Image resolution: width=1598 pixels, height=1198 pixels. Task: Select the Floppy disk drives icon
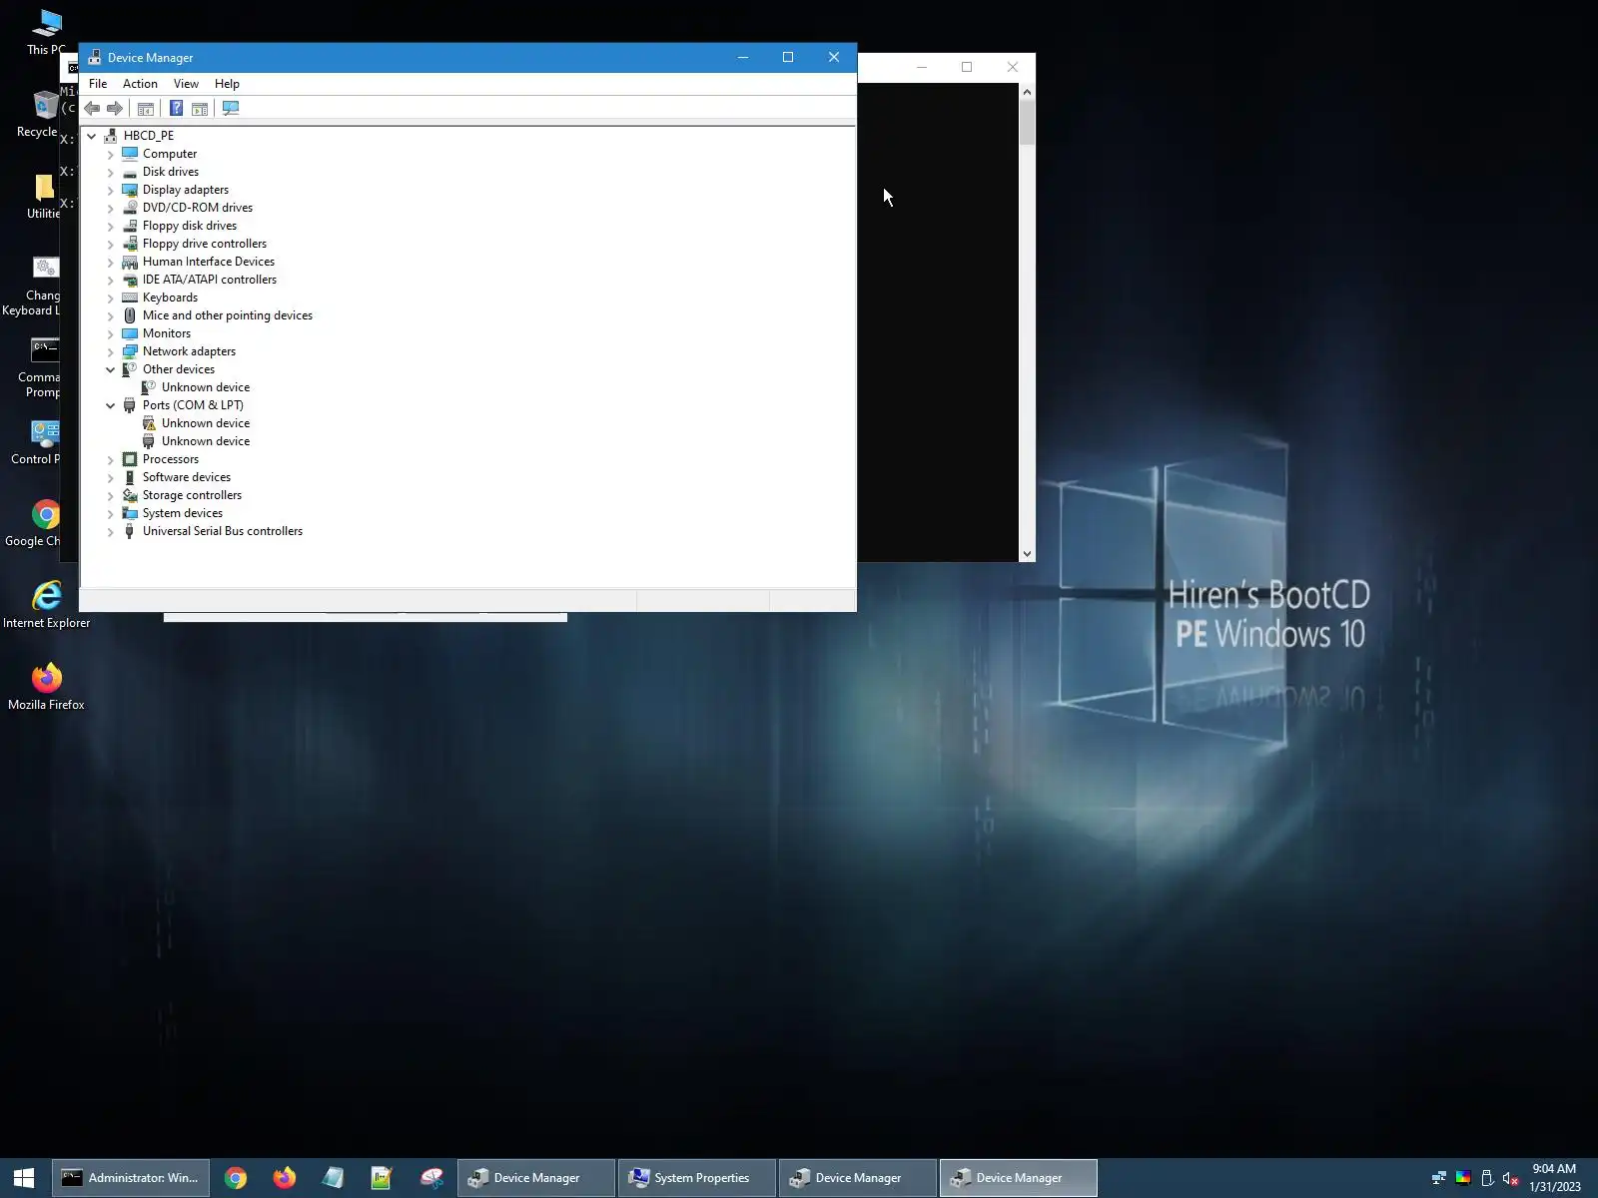click(x=130, y=226)
